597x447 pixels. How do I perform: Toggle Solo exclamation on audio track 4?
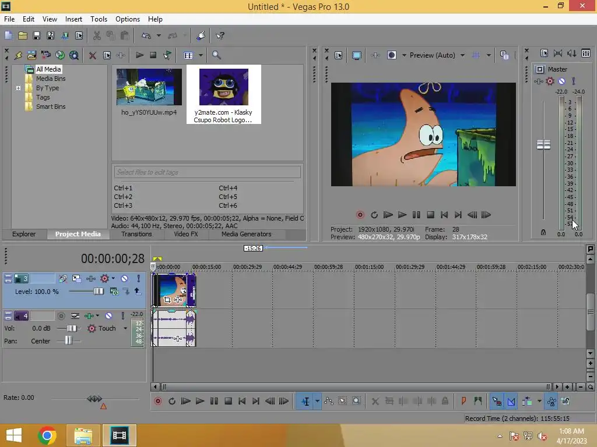122,316
